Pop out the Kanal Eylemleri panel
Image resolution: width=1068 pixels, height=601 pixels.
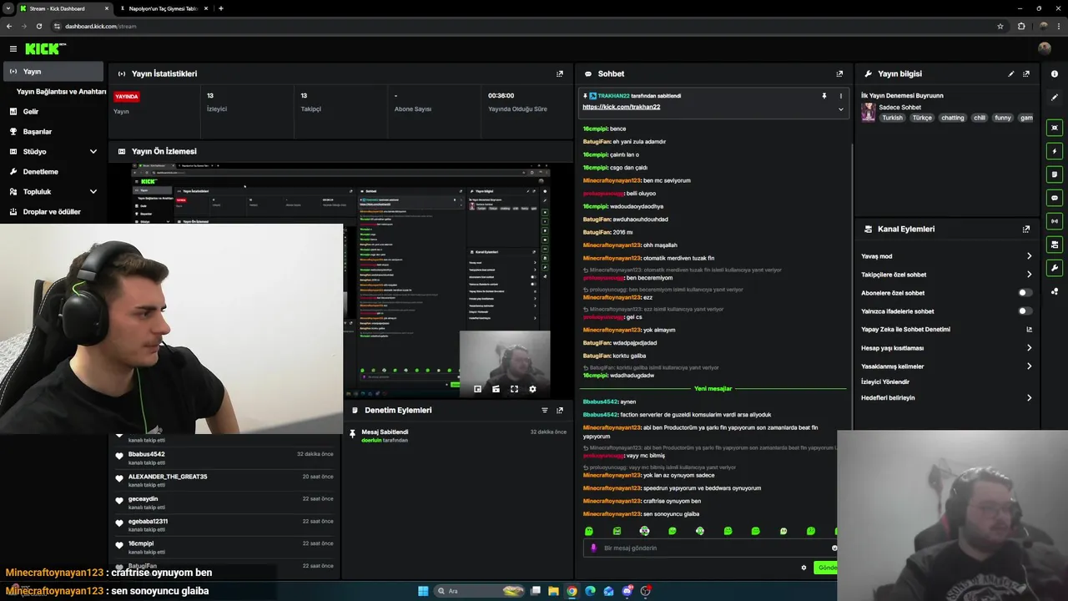(1026, 229)
